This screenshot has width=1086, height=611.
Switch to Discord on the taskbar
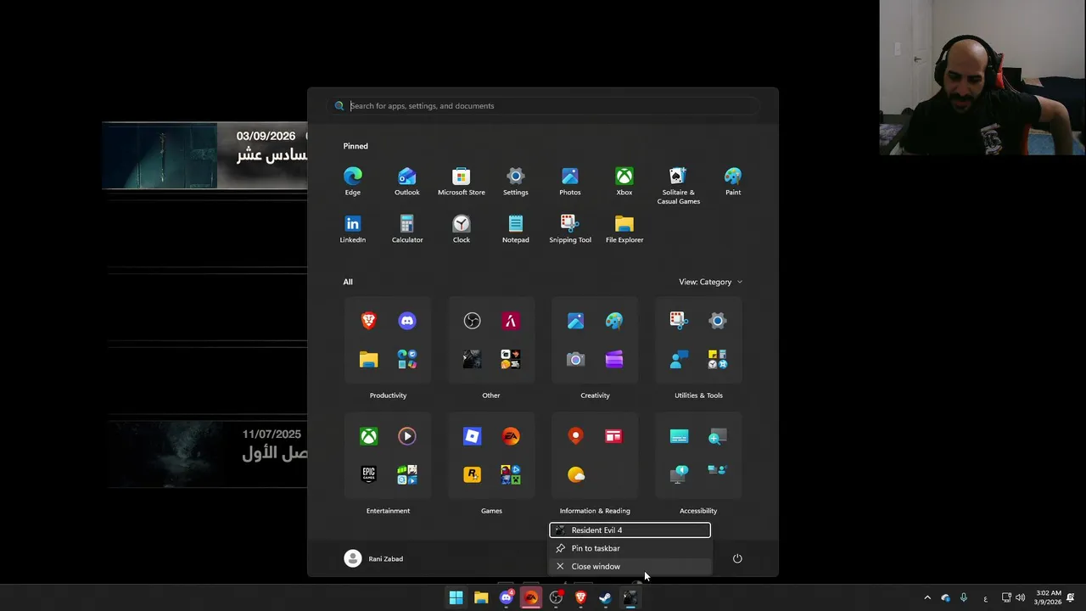[507, 598]
